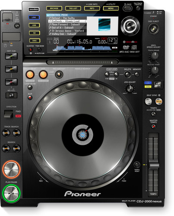Open the SD card slot door
This screenshot has height=216, width=174.
point(11,37)
